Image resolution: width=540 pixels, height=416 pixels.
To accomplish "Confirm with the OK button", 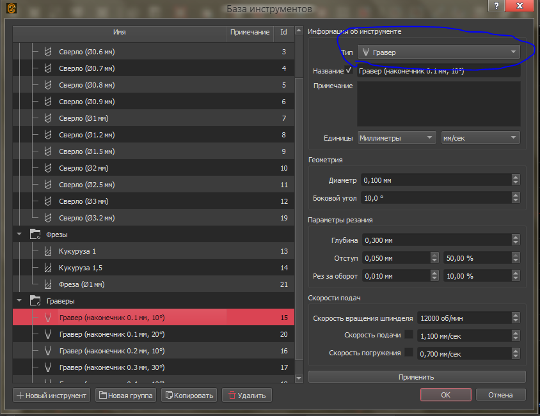I will point(446,395).
